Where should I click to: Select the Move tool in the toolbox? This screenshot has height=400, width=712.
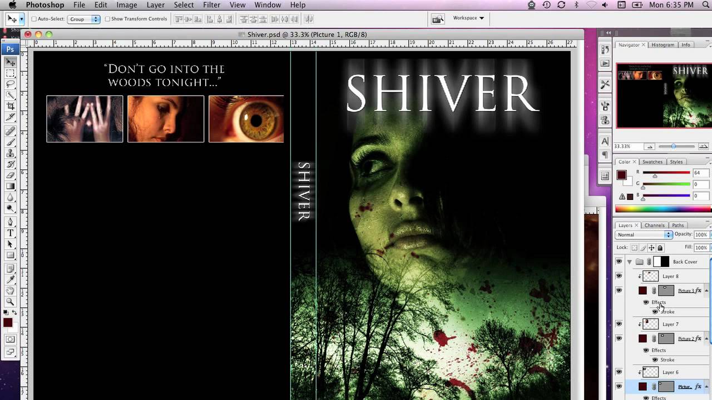tap(10, 62)
